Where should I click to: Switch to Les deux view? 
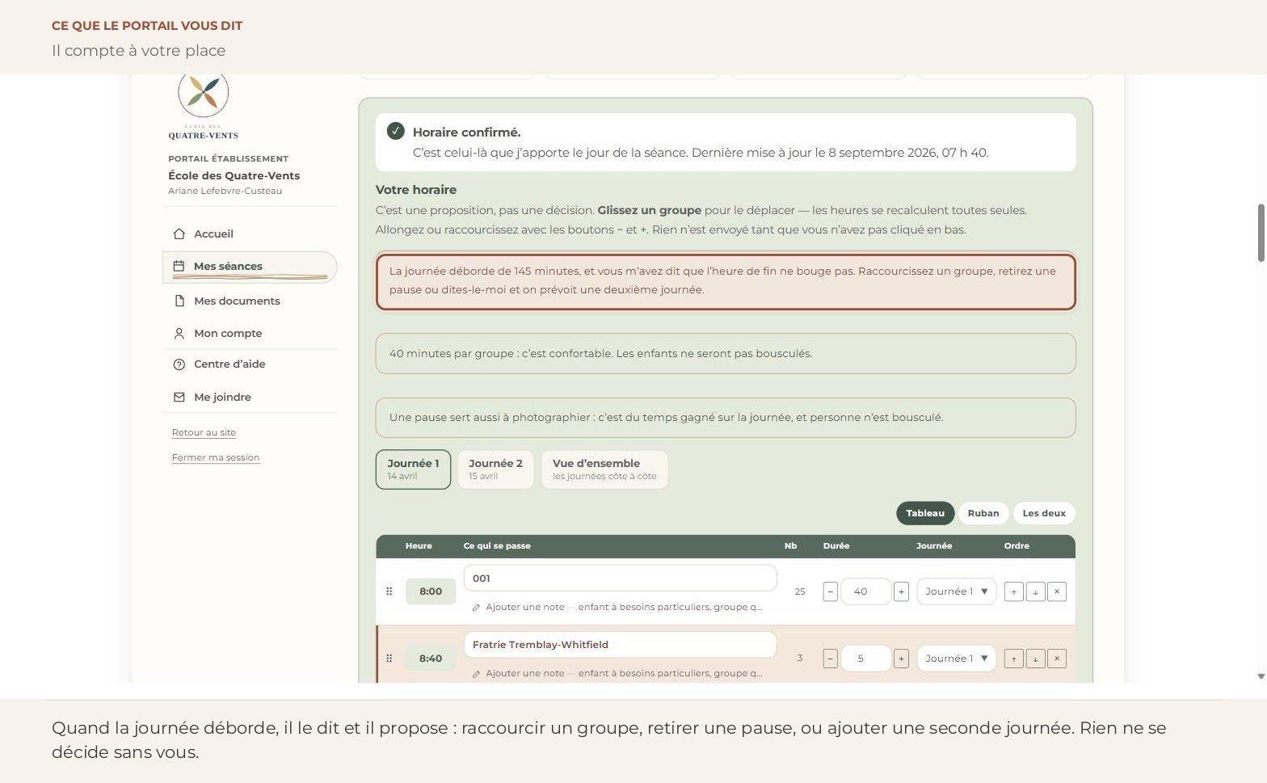coord(1044,513)
